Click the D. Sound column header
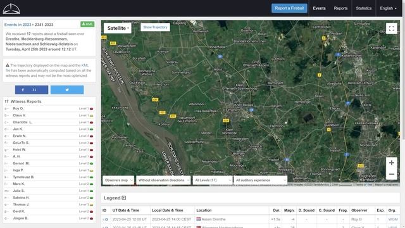Viewport: 405px width, 228px height. tap(306, 210)
